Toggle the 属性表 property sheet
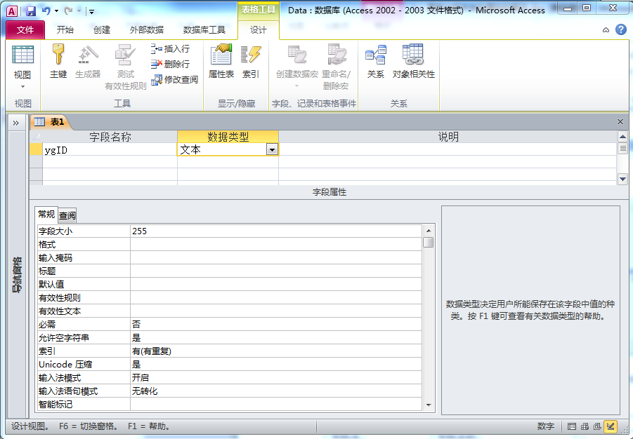Screen dimensions: 633x439 (221, 61)
